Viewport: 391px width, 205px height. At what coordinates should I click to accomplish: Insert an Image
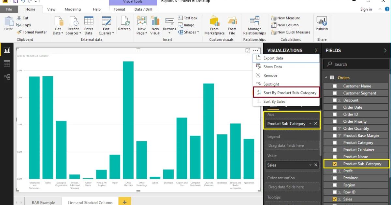coord(186,25)
